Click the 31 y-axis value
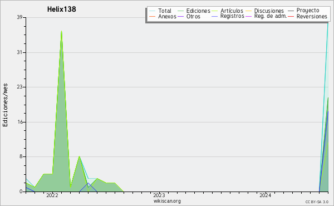This screenshot has height=206, width=334. pos(20,52)
